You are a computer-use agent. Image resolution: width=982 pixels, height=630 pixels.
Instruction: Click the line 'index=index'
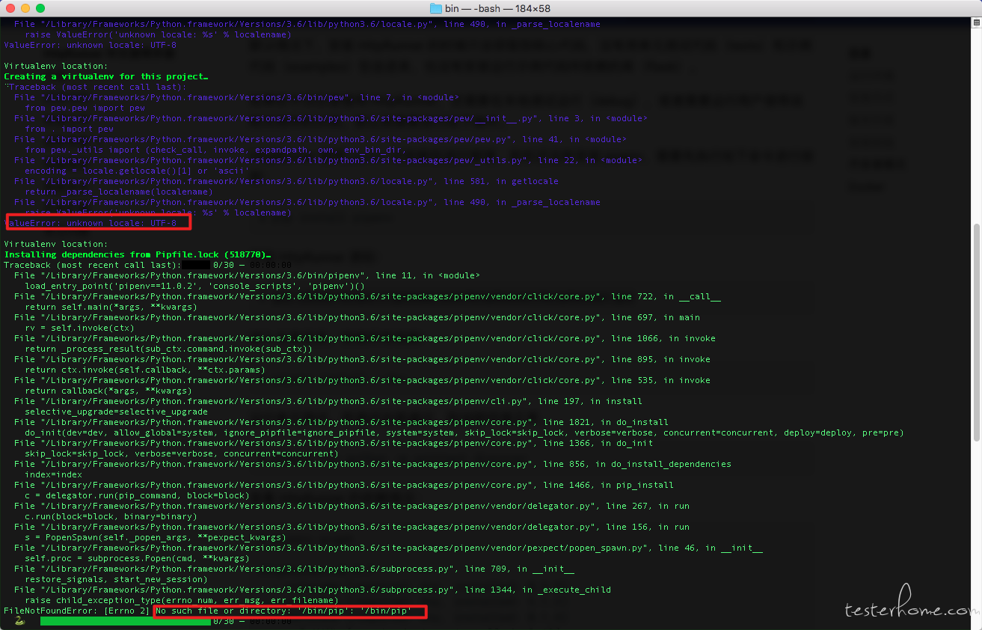coord(54,474)
